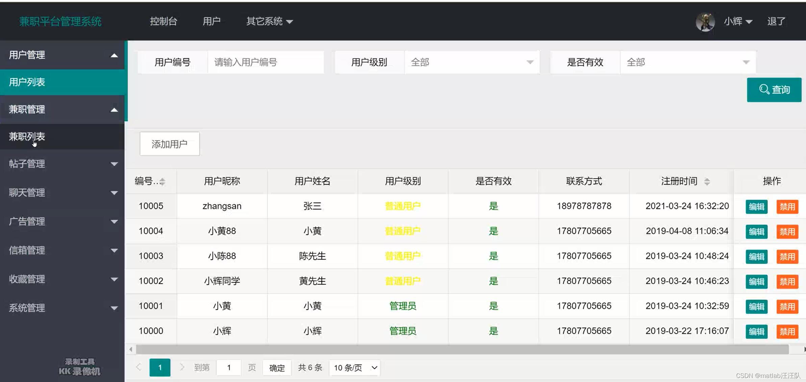Click the 陈先生 name cell
This screenshot has width=806, height=382.
[x=312, y=256]
